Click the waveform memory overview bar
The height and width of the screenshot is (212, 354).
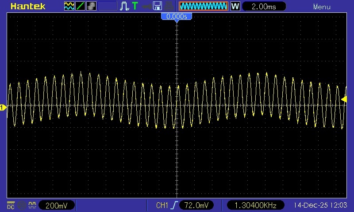[x=204, y=6]
